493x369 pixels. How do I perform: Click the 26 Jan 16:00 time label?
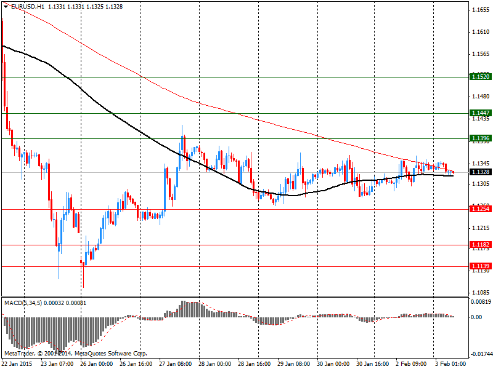[x=136, y=364]
